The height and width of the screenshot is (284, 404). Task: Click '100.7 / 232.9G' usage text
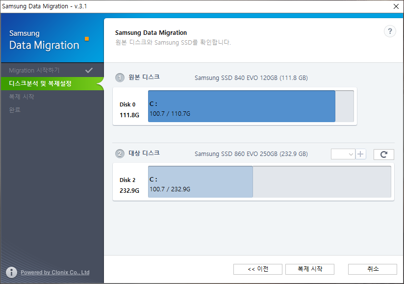pos(170,189)
